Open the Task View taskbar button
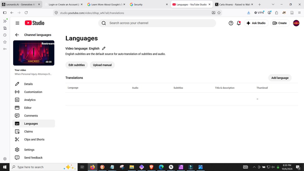 (x=82, y=167)
